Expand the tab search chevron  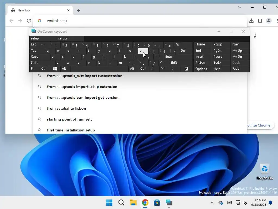point(239,7)
